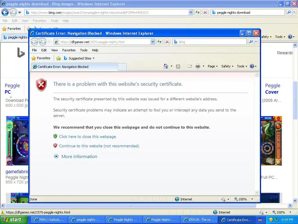The height and width of the screenshot is (224, 298).
Task: Go back in the Certificate Error window
Action: [34, 42]
